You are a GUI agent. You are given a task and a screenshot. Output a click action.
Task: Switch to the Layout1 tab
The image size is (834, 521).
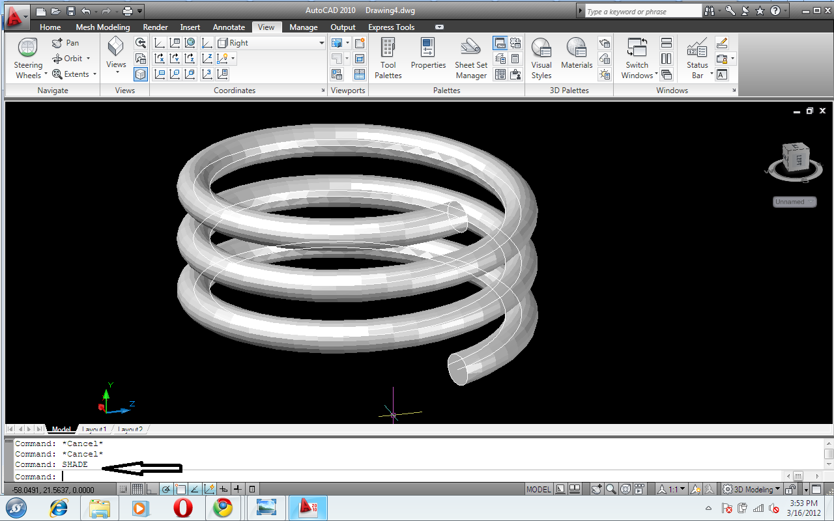point(95,429)
